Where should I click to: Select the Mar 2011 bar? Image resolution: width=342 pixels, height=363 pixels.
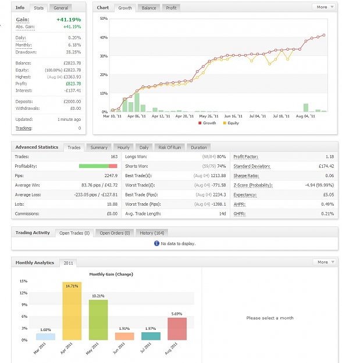(x=46, y=337)
